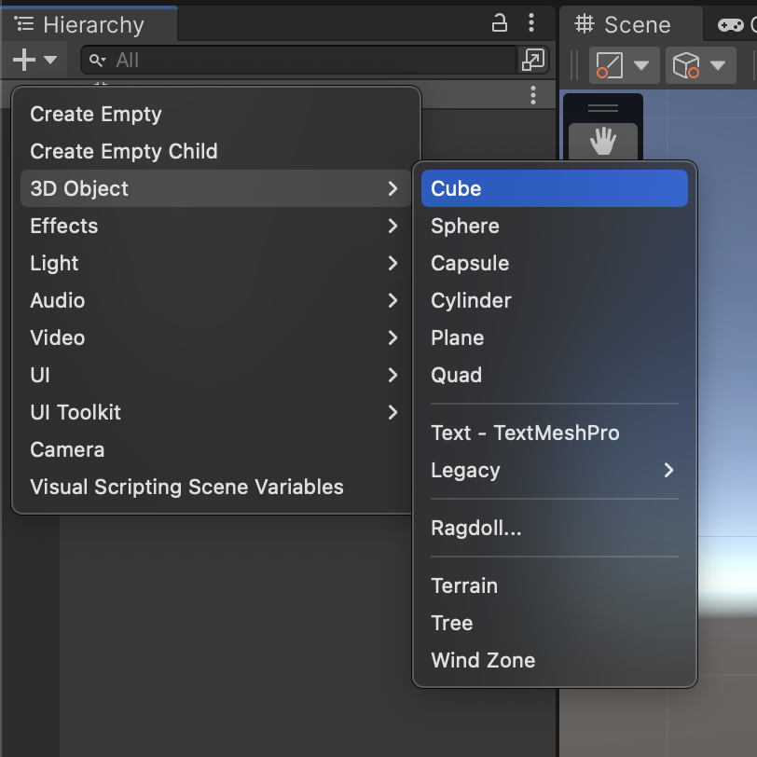Switch to the Game tab controller icon
The width and height of the screenshot is (757, 757).
point(731,24)
